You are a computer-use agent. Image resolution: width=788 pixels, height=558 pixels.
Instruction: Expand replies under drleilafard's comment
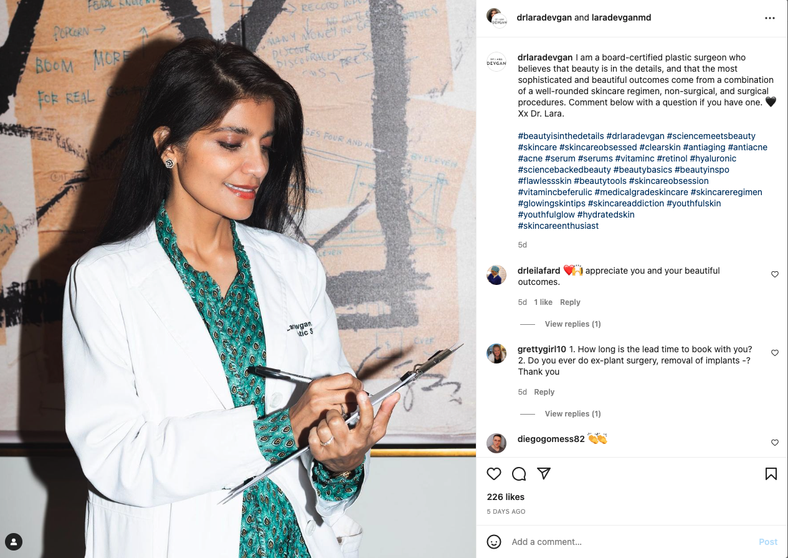point(572,324)
